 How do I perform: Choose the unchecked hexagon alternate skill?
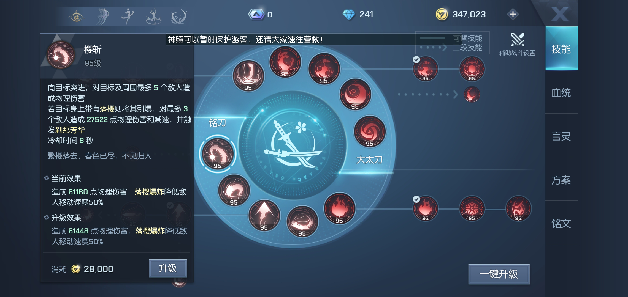(472, 69)
